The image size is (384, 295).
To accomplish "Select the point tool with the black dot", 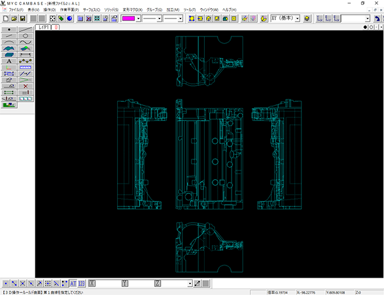I will point(9,29).
